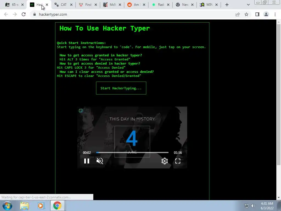
Task: Click 'Hit ESCAPE to clear' instruction text
Action: coord(99,76)
